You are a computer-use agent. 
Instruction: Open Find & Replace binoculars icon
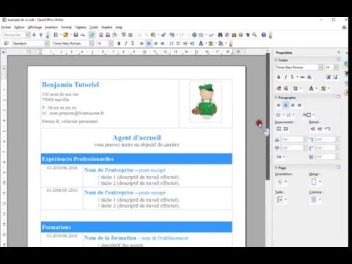pos(220,35)
